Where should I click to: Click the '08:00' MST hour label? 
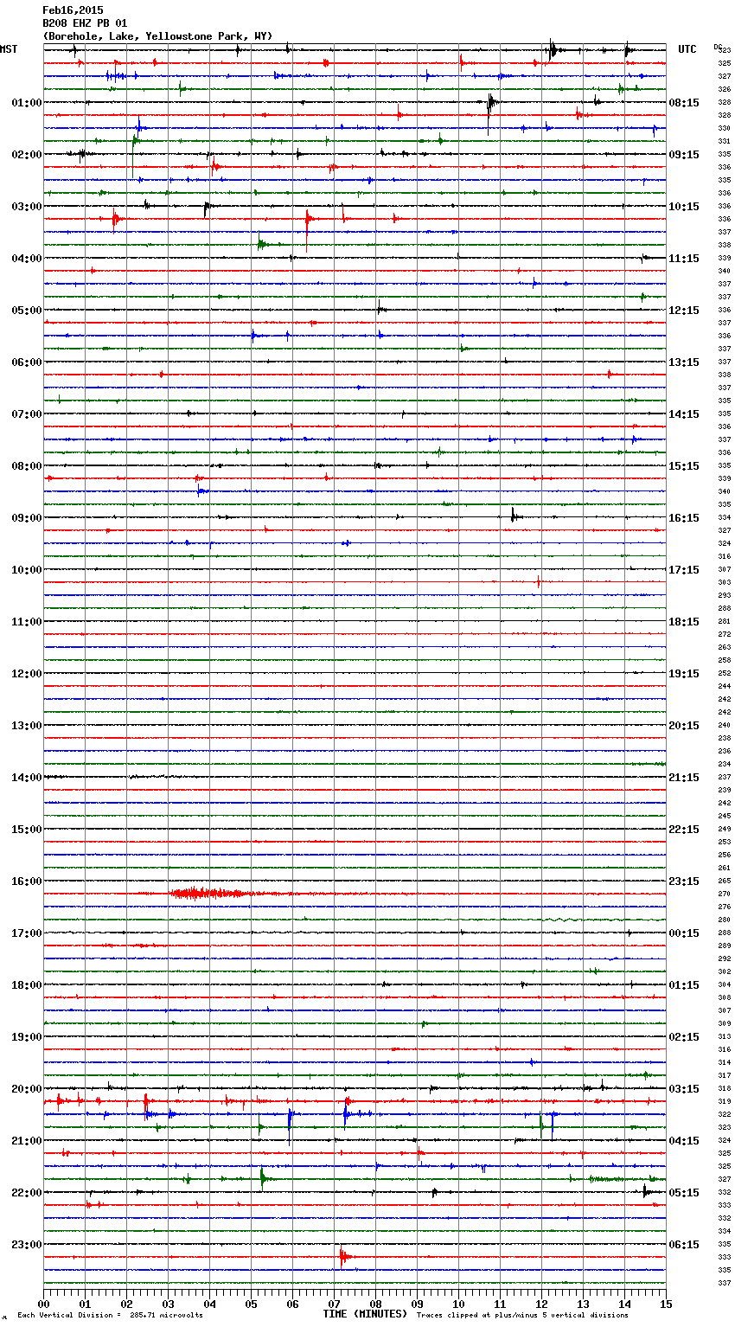pyautogui.click(x=27, y=466)
